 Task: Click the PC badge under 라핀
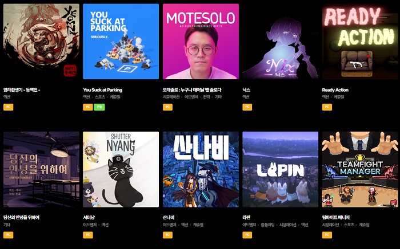pyautogui.click(x=247, y=235)
